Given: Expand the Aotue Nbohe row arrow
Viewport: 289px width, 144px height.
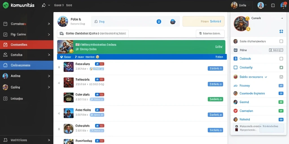Looking at the screenshot, I should click(59, 114).
